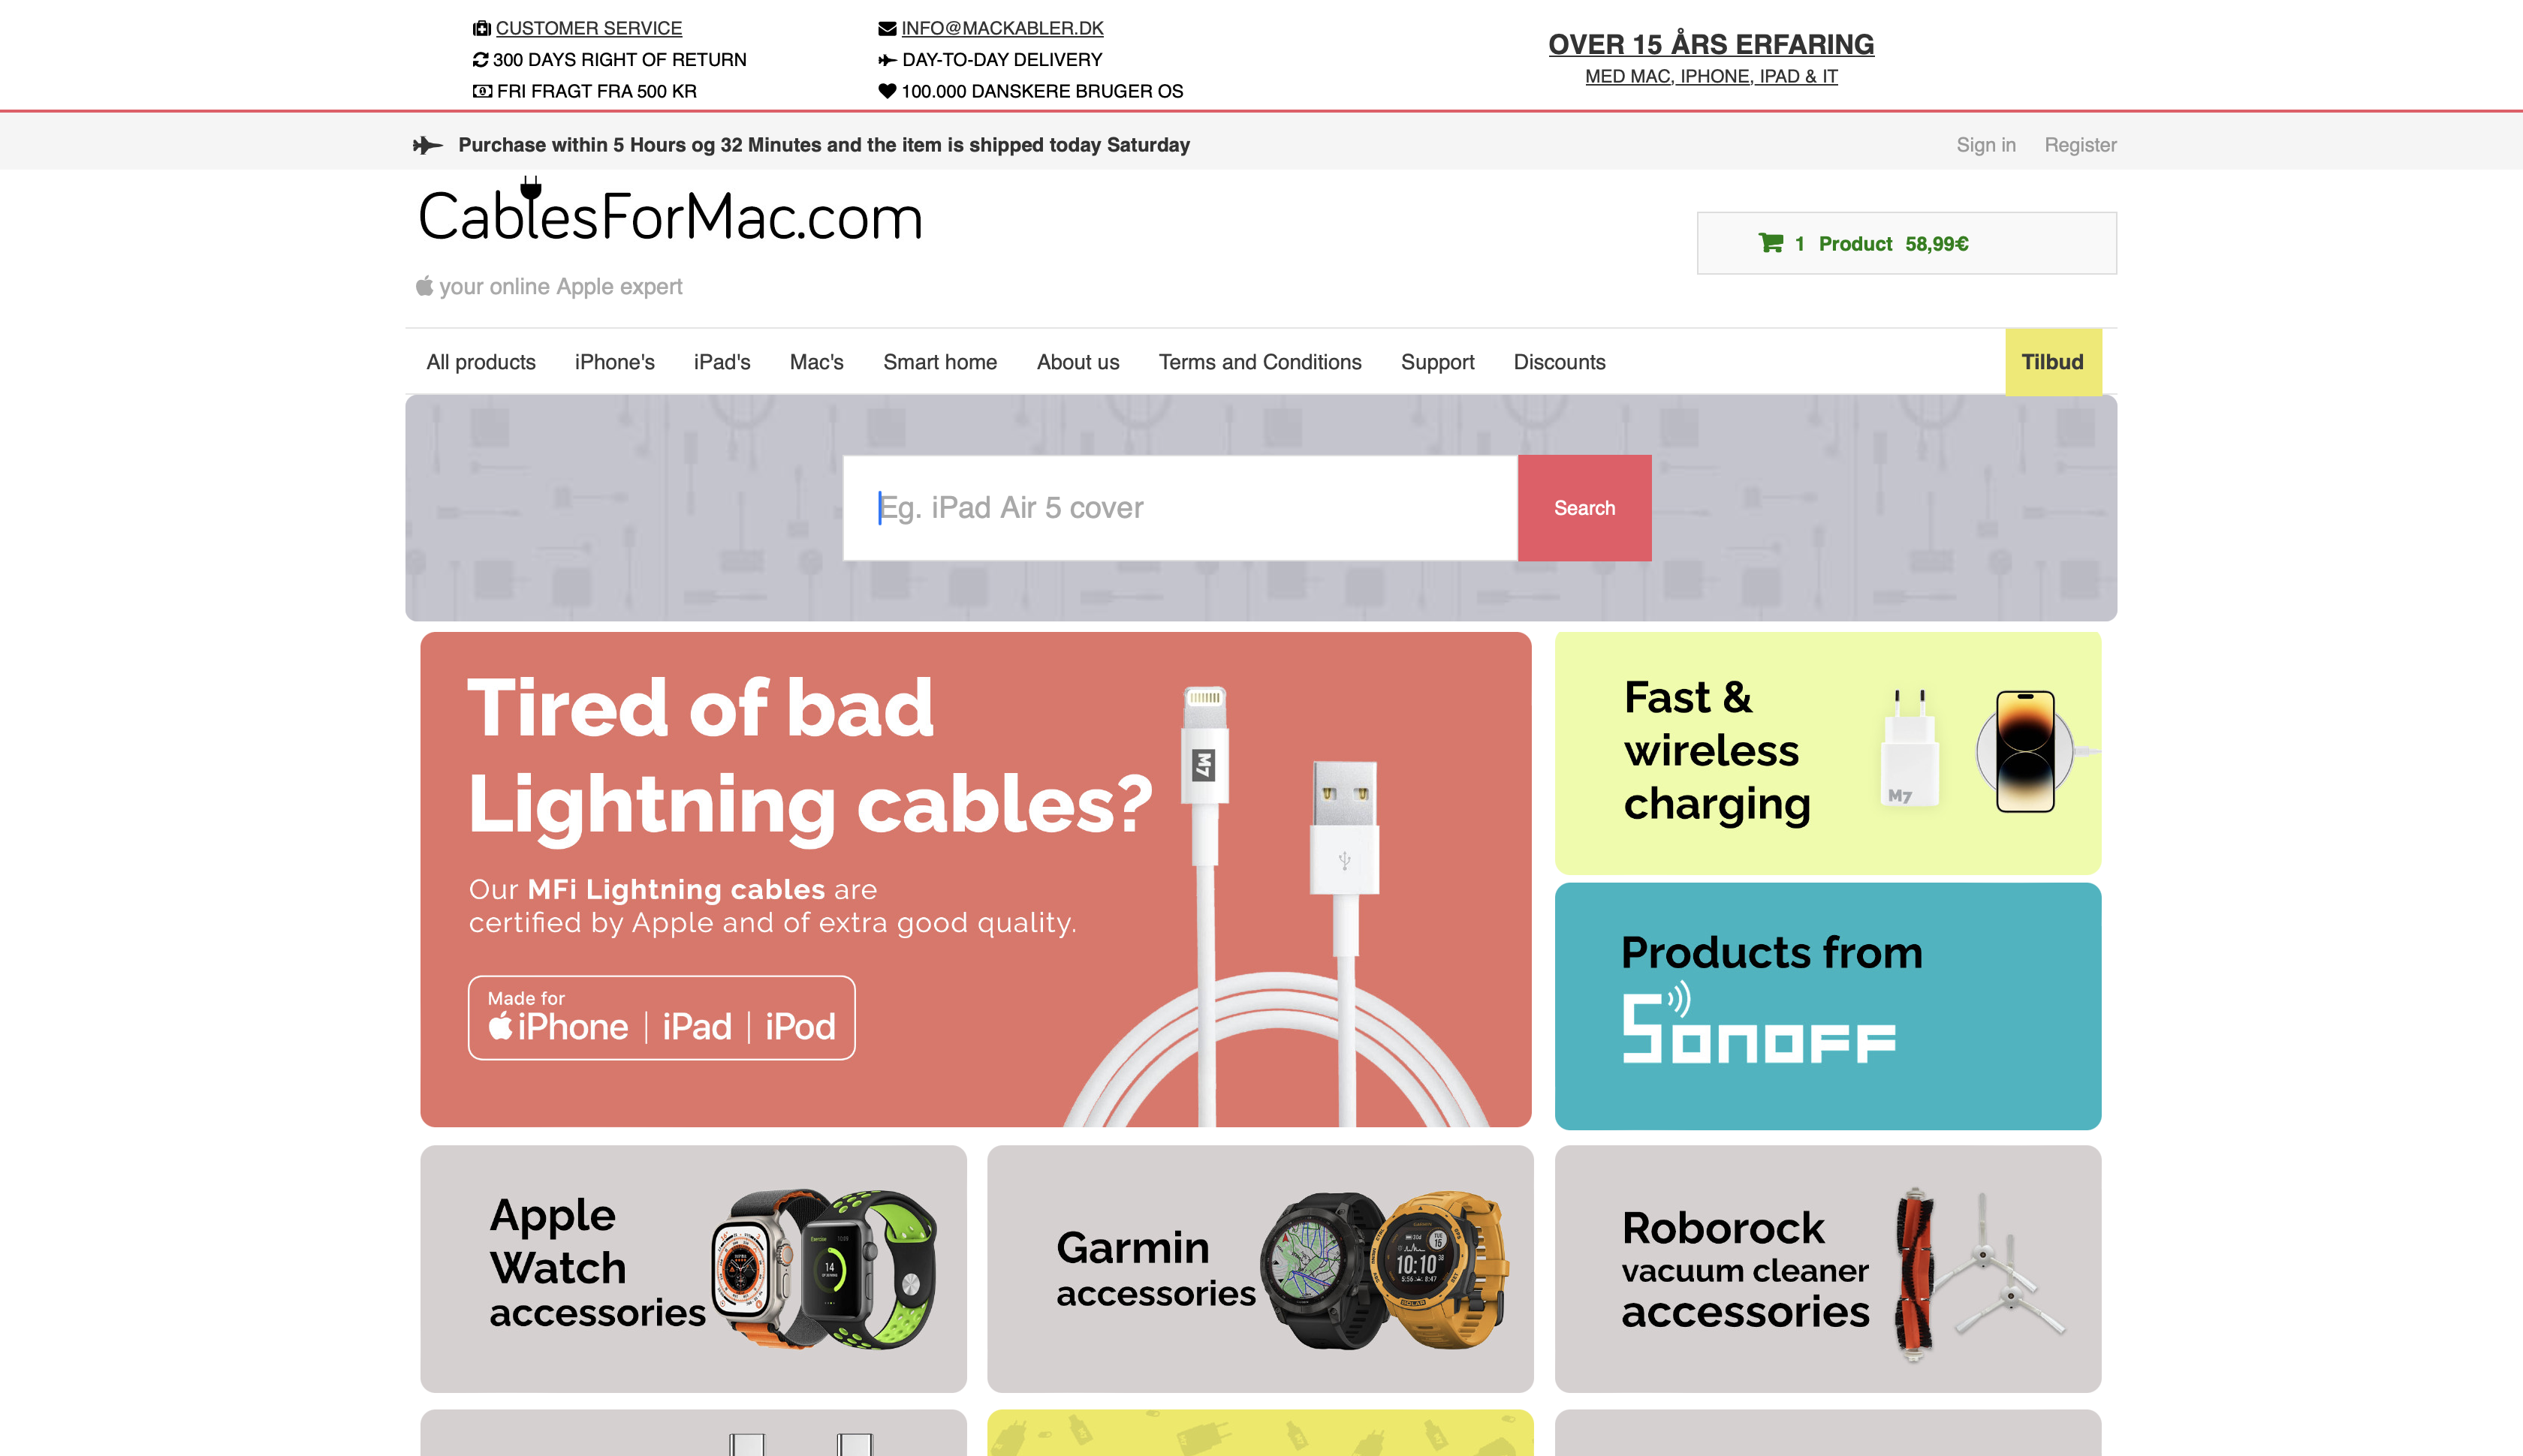Screen dimensions: 2523x1456
Task: Open the Products from Sonoff tile
Action: 1827,1006
